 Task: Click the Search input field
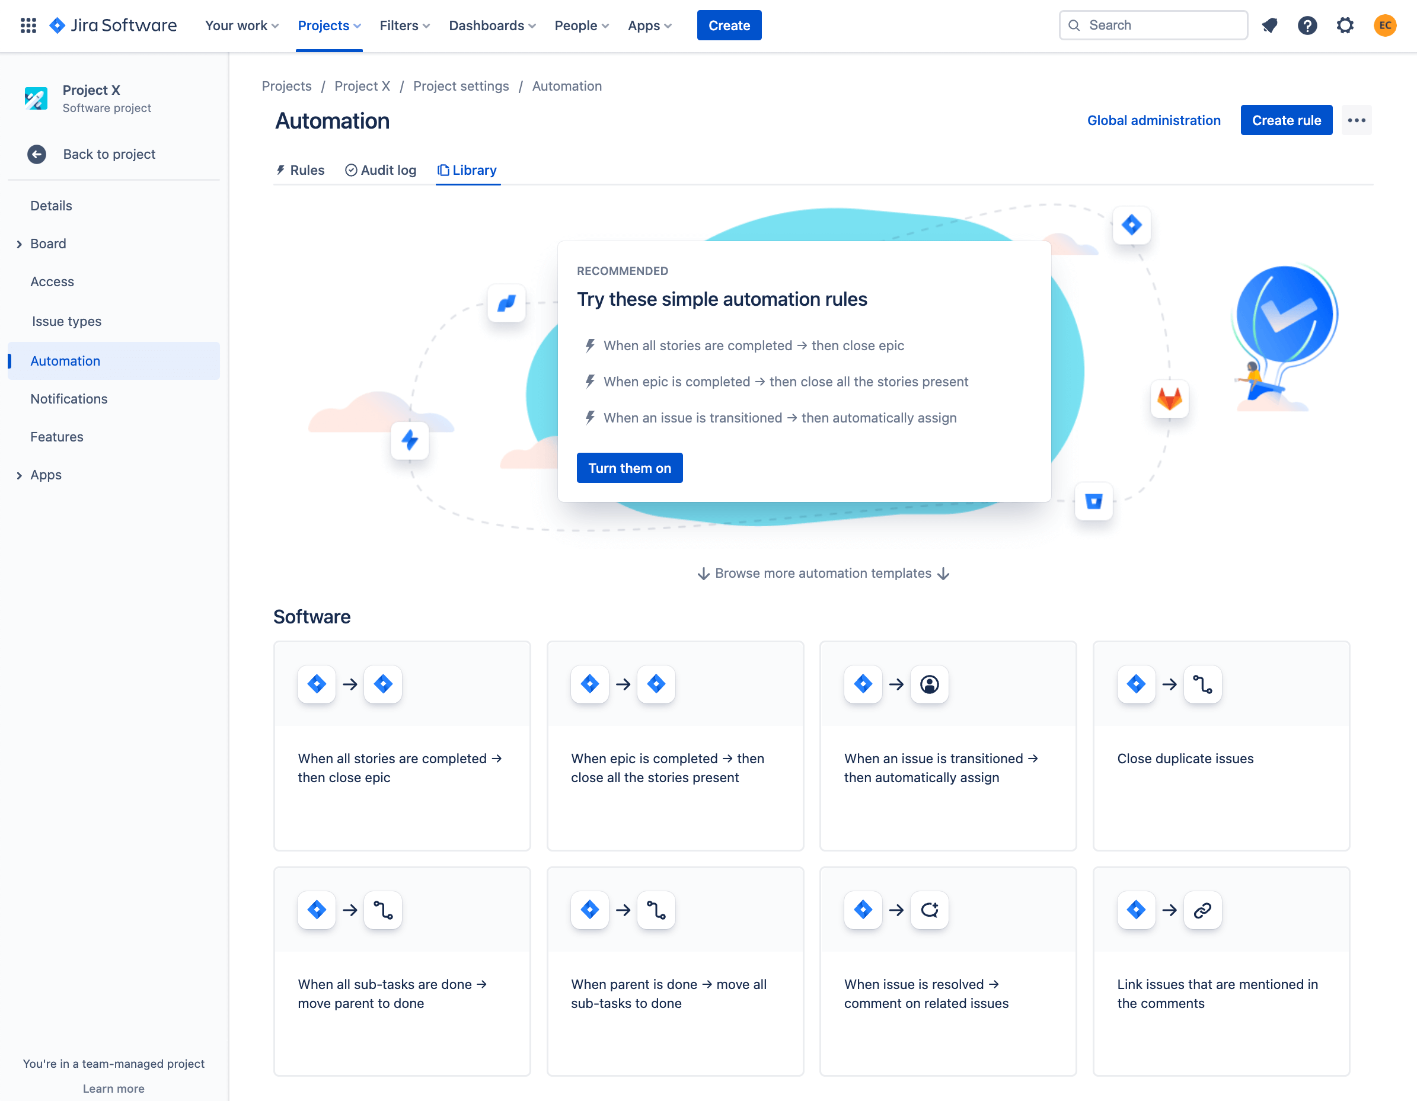[1153, 25]
